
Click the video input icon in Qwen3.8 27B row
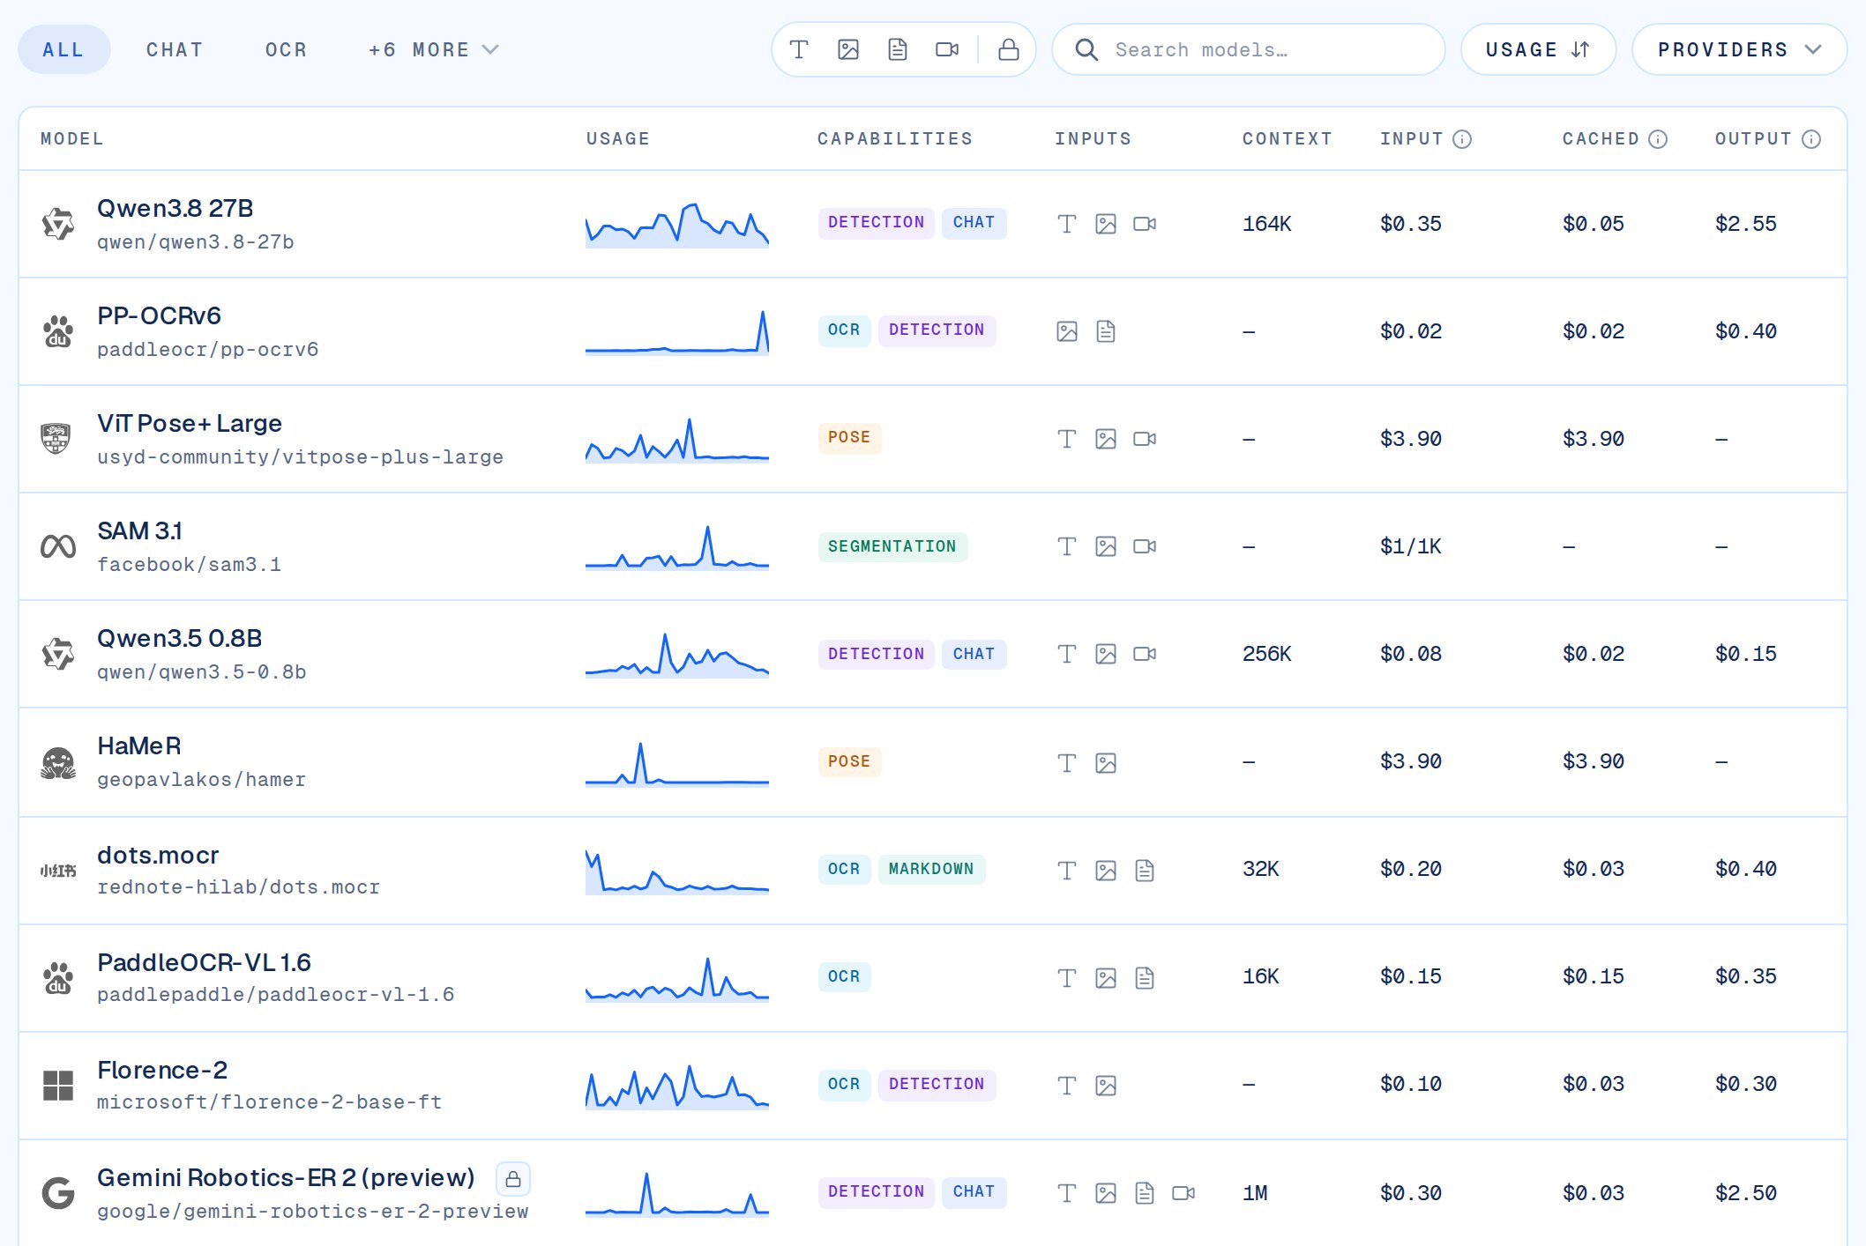click(1145, 224)
